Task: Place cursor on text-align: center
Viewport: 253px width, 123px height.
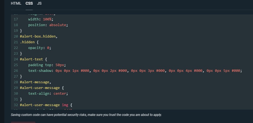Action: [48, 93]
